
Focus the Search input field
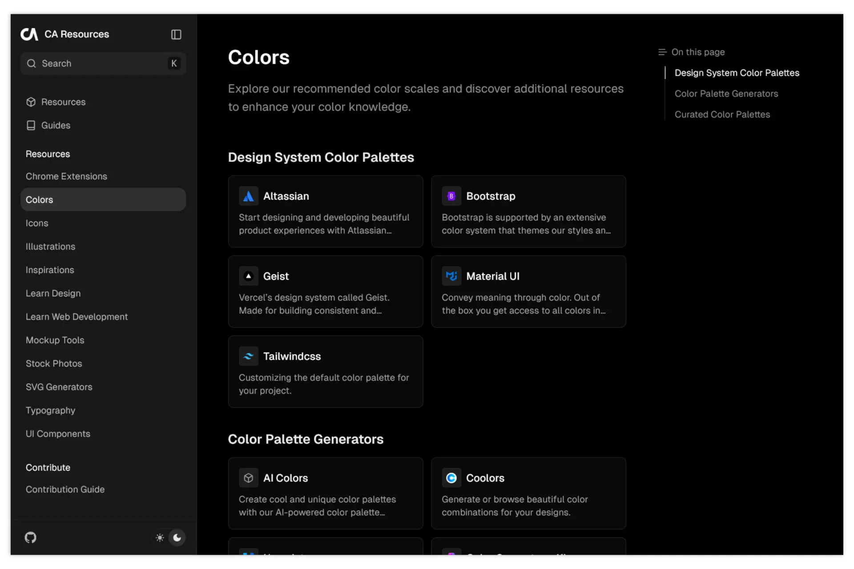click(x=102, y=64)
